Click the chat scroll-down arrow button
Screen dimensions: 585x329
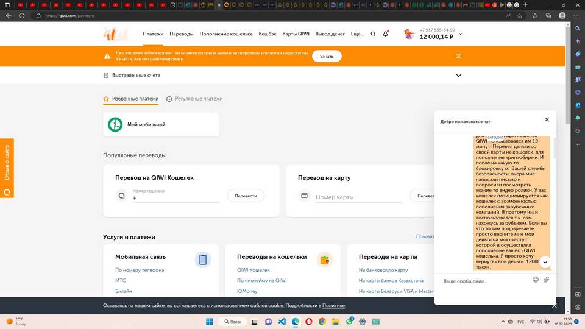point(545,262)
